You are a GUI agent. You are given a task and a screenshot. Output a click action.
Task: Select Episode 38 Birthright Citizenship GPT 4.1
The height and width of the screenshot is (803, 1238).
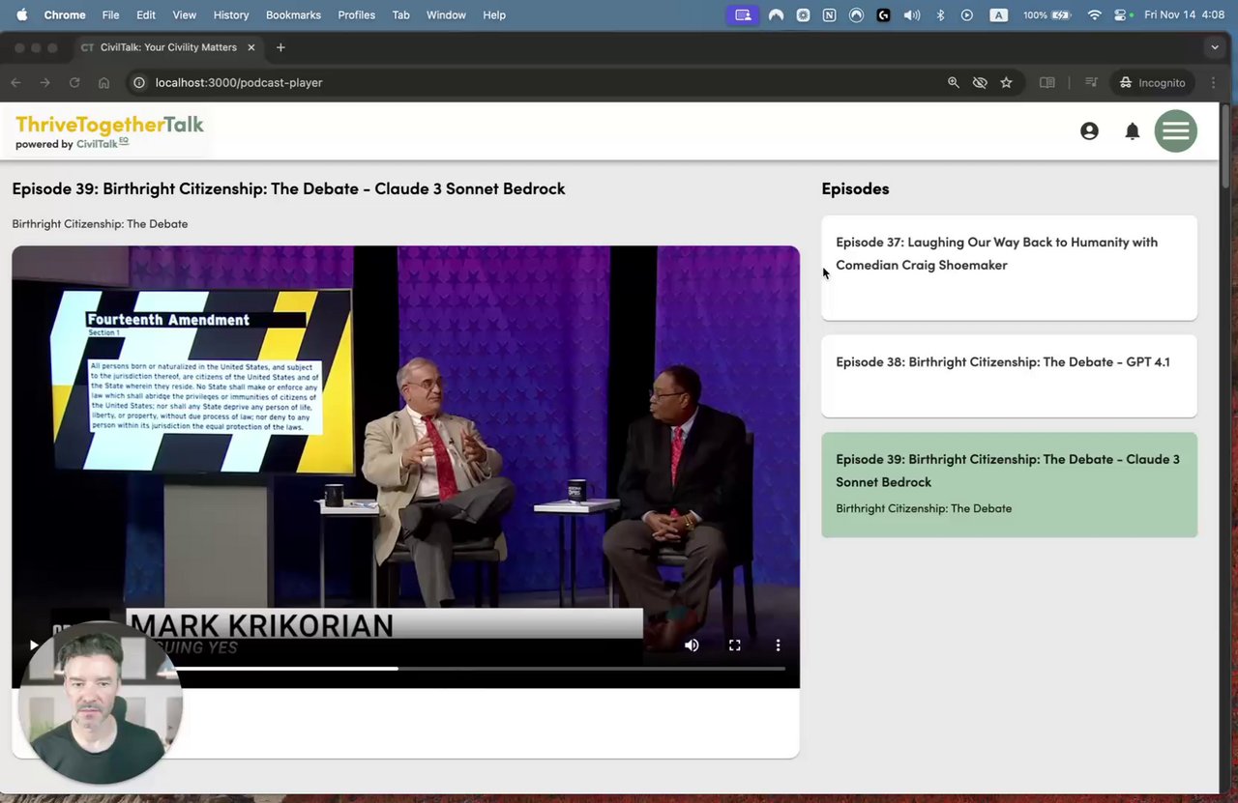coord(1009,376)
